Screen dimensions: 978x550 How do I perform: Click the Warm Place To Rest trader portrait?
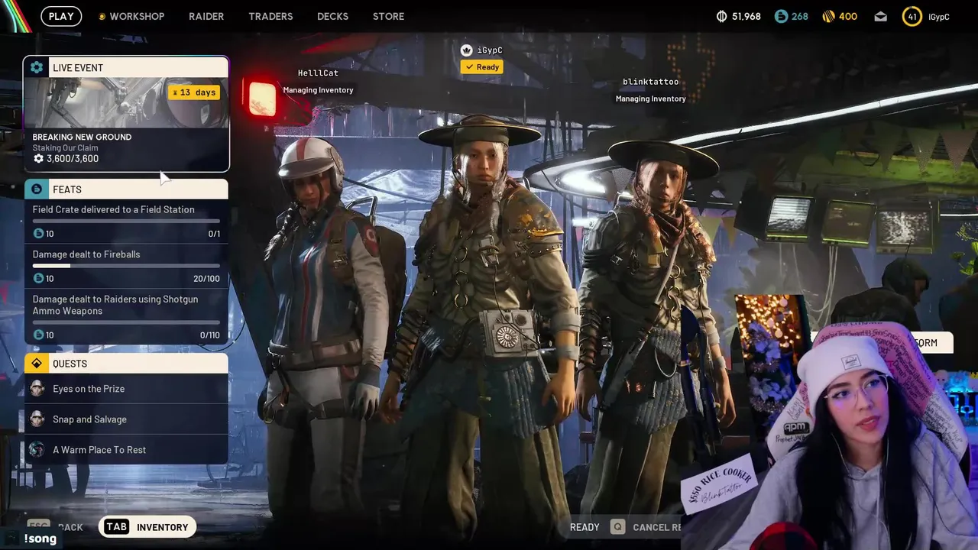37,450
